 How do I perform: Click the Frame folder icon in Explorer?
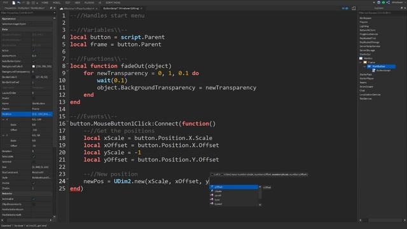(365, 62)
